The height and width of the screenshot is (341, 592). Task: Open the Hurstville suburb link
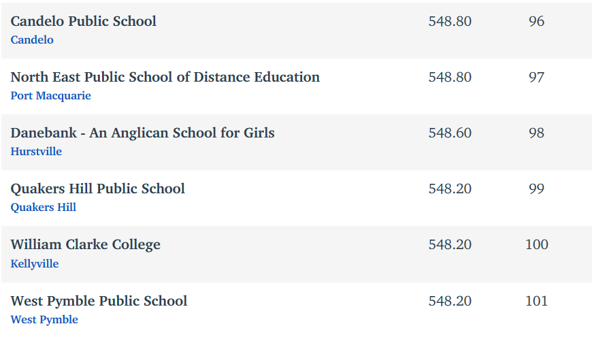click(x=36, y=151)
